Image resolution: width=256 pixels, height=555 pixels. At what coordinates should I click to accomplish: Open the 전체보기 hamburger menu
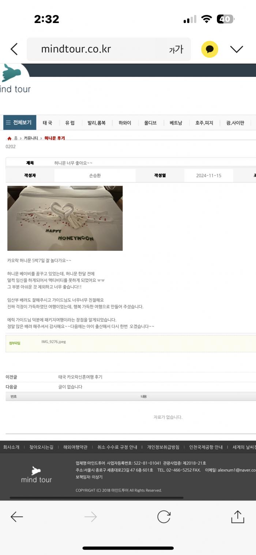(x=20, y=122)
